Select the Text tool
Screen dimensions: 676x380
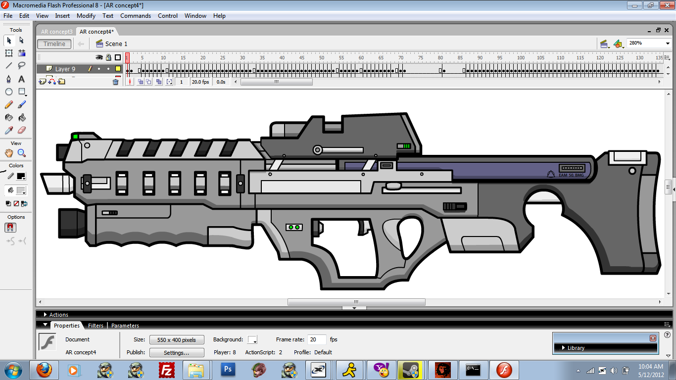[x=22, y=79]
